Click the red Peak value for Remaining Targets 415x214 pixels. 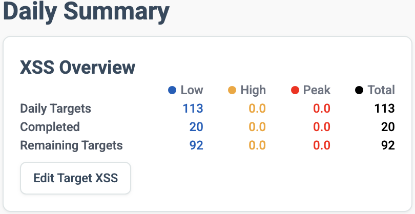click(x=321, y=145)
